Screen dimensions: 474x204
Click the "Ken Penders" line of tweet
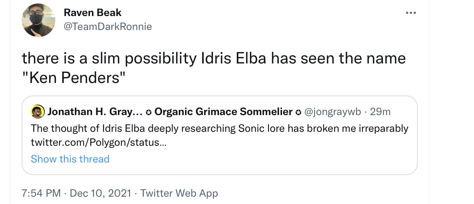(73, 78)
